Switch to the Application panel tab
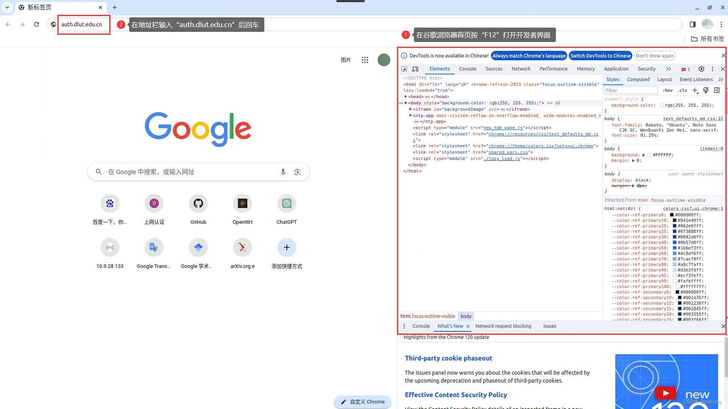 click(x=616, y=69)
